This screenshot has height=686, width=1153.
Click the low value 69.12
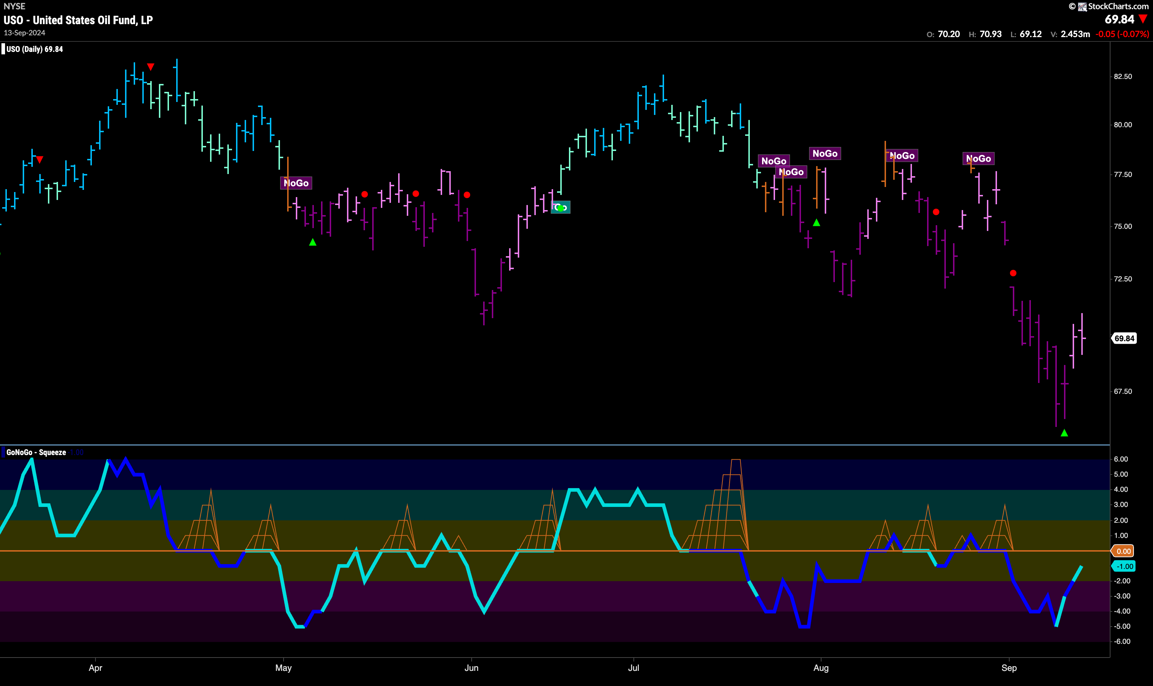(1030, 34)
